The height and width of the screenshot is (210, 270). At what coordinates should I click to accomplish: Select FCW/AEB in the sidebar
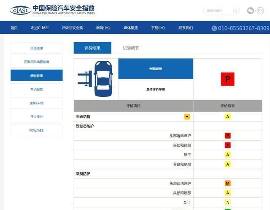click(37, 130)
